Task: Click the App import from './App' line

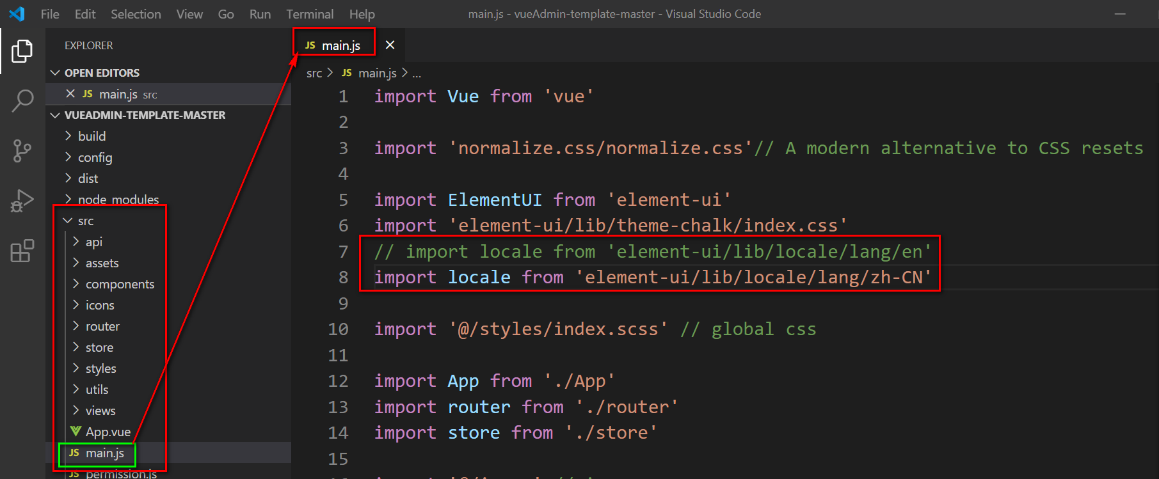Action: tap(495, 381)
